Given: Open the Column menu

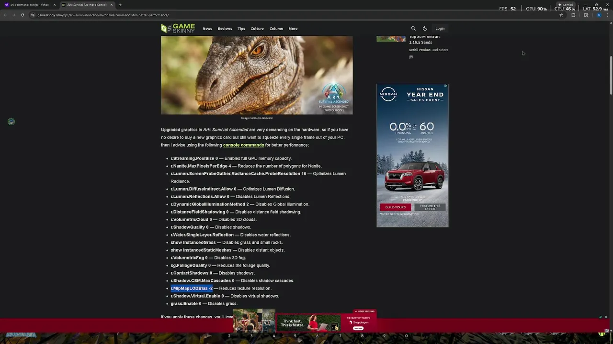Looking at the screenshot, I should [276, 29].
